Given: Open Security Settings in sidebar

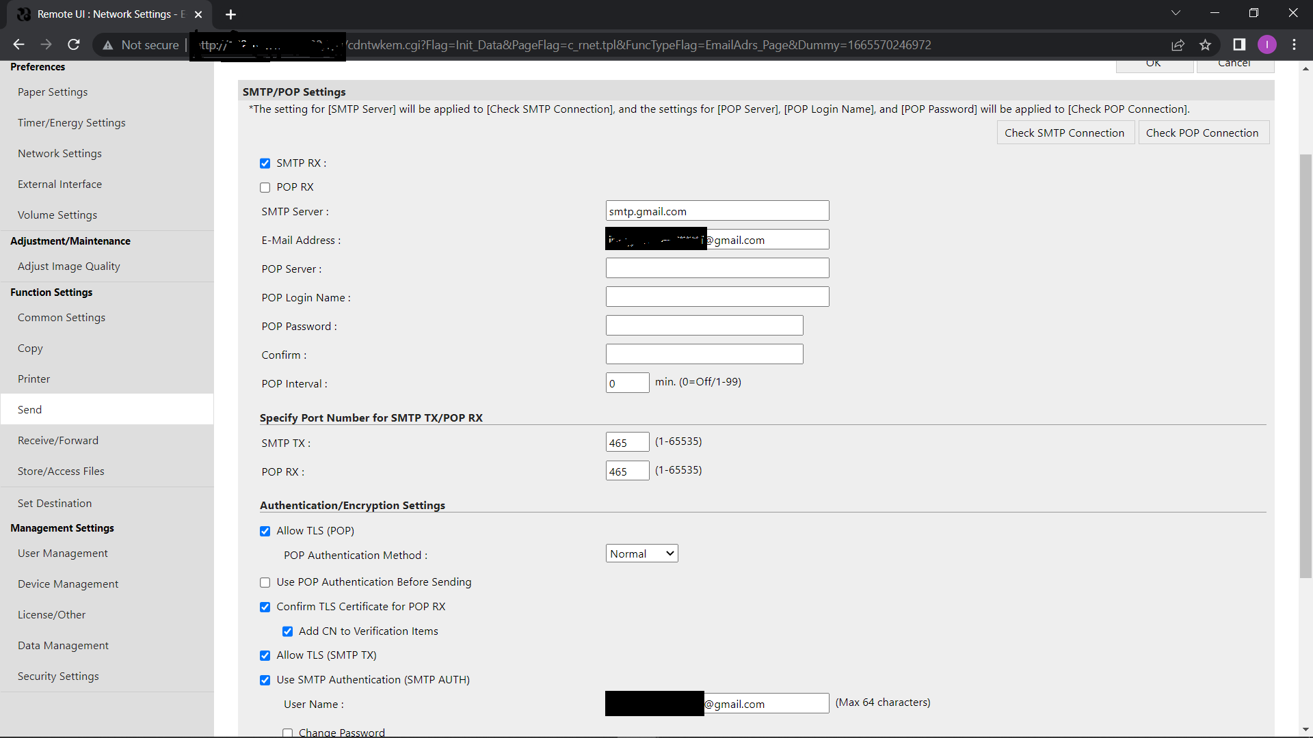Looking at the screenshot, I should (x=58, y=676).
